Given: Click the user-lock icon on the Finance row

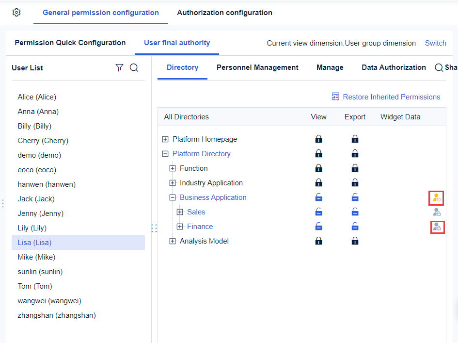Looking at the screenshot, I should (437, 227).
